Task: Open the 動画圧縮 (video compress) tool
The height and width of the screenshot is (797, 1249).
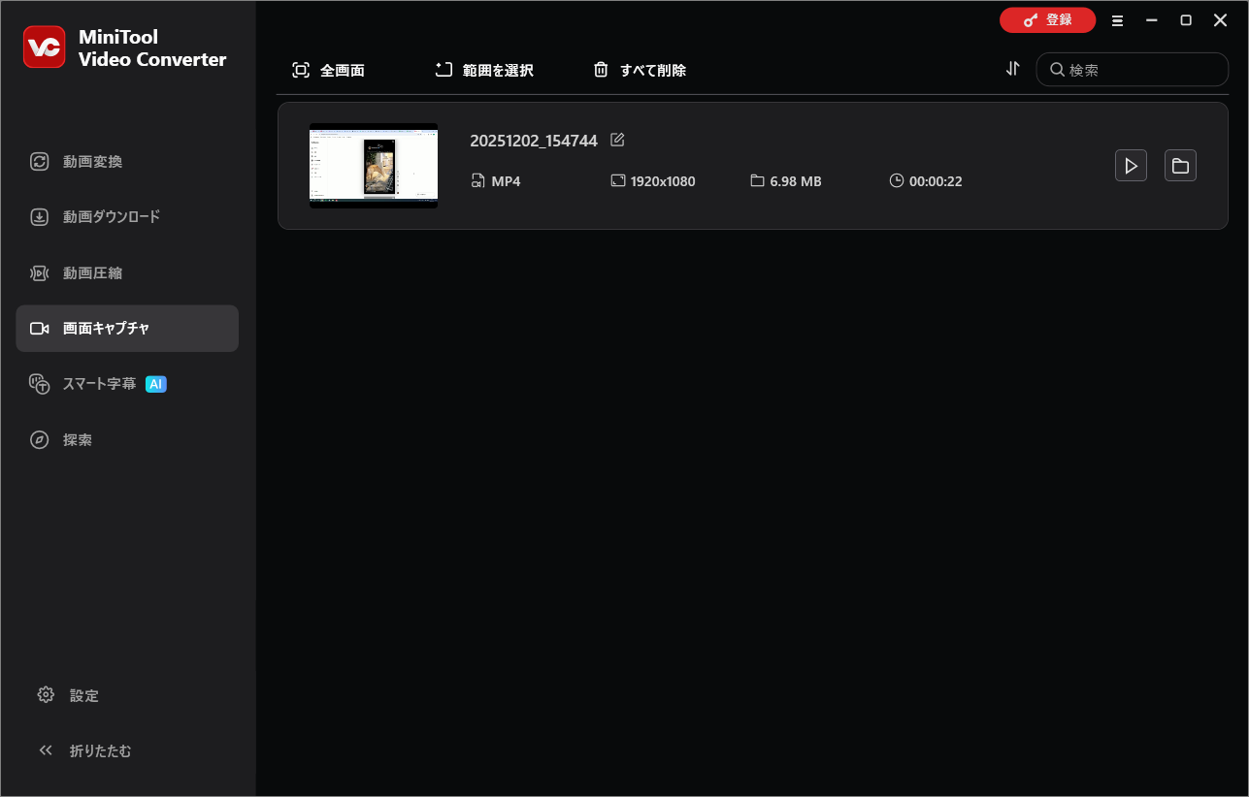Action: [92, 272]
